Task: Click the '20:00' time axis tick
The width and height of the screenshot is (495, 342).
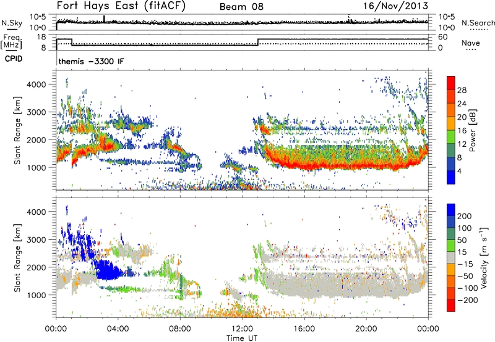Action: (x=366, y=329)
